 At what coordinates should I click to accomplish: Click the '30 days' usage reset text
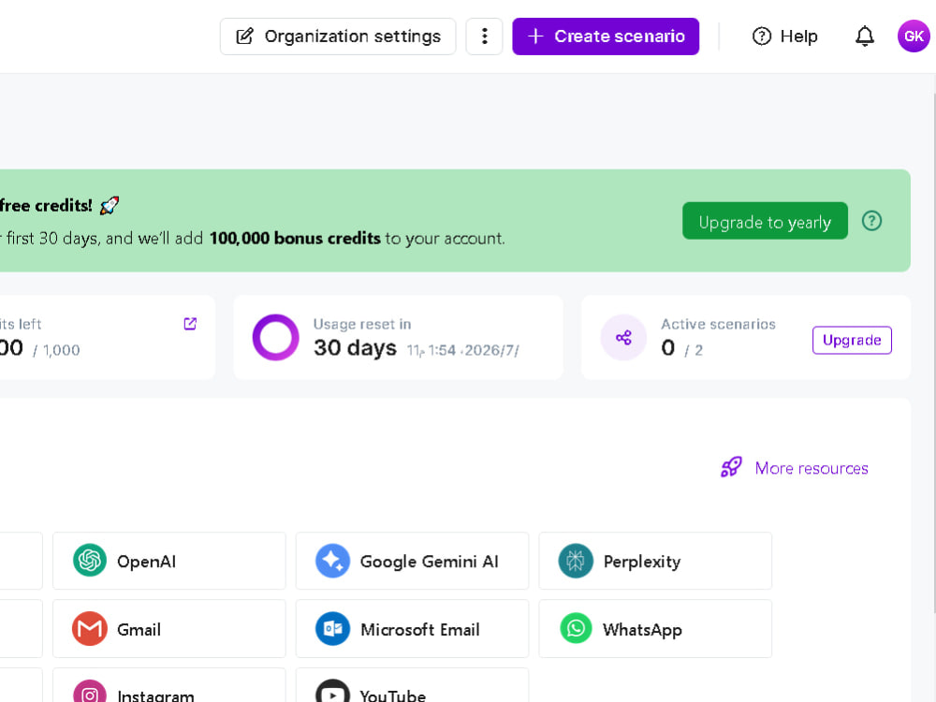(355, 347)
